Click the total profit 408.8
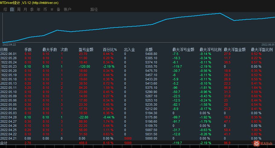Screen dimensions: 275x148 pos(83,143)
